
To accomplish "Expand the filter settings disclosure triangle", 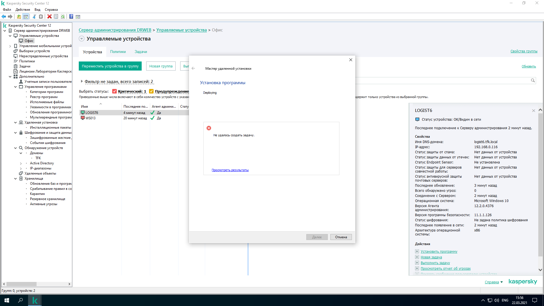I will click(82, 81).
